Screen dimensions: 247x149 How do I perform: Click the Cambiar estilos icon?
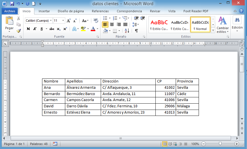[222, 21]
